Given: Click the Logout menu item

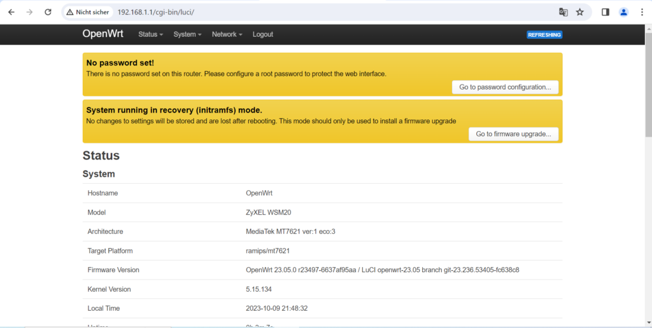Looking at the screenshot, I should click(263, 34).
